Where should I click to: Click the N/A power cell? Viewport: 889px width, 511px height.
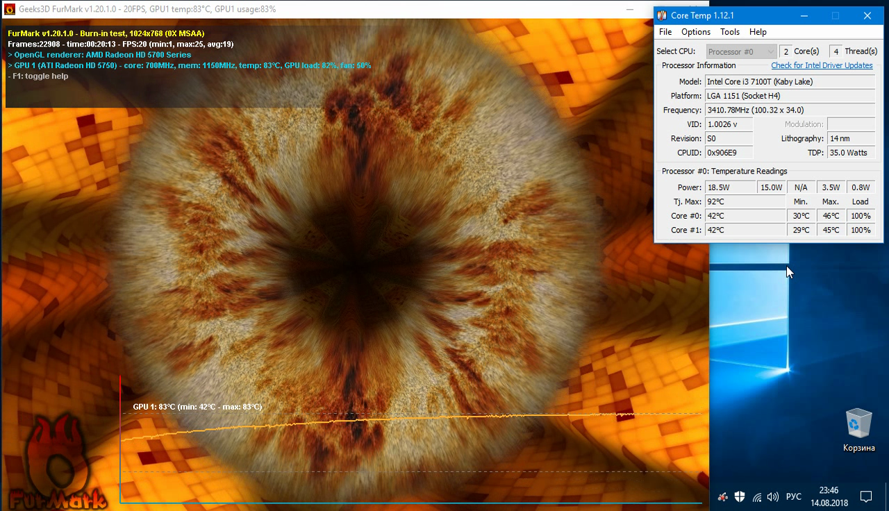[801, 187]
